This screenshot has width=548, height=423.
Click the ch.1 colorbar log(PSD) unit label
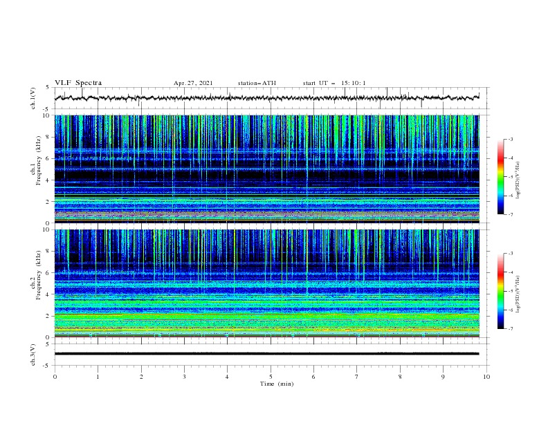[518, 180]
